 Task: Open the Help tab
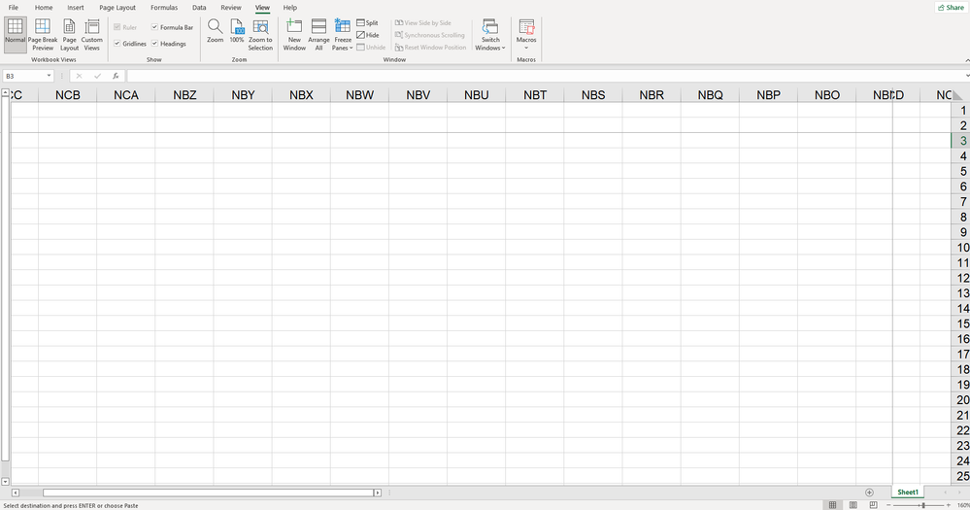(290, 8)
